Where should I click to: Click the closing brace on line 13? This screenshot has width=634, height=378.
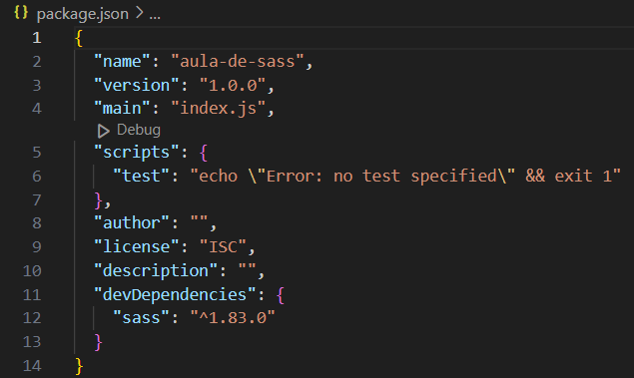tap(98, 342)
